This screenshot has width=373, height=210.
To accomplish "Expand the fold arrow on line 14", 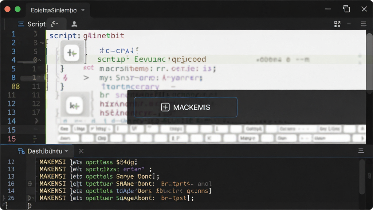I will coord(36,121).
